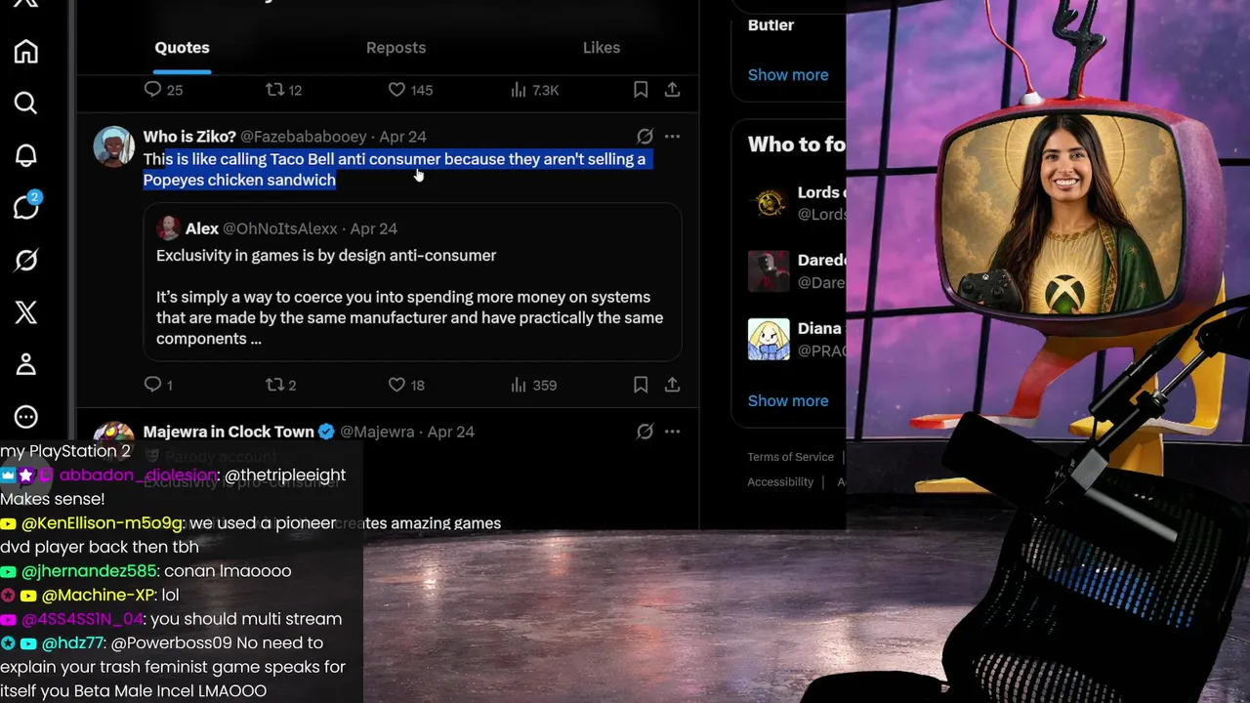The height and width of the screenshot is (703, 1250).
Task: Click the Apr 24 timestamp on Ziko post
Action: [x=402, y=137]
